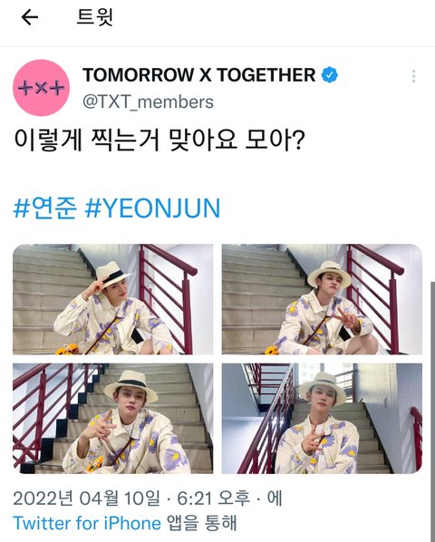Open the tweet's three-dot options menu
Screen dimensions: 435x542
point(413,76)
